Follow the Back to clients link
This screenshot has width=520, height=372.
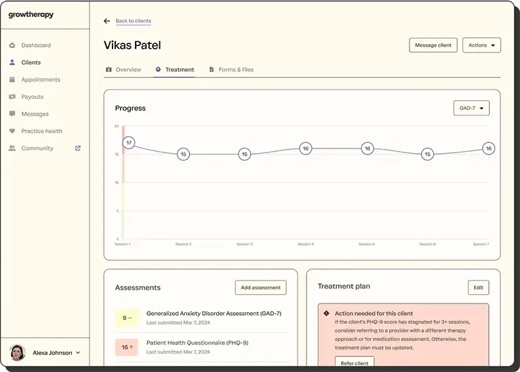click(x=134, y=21)
